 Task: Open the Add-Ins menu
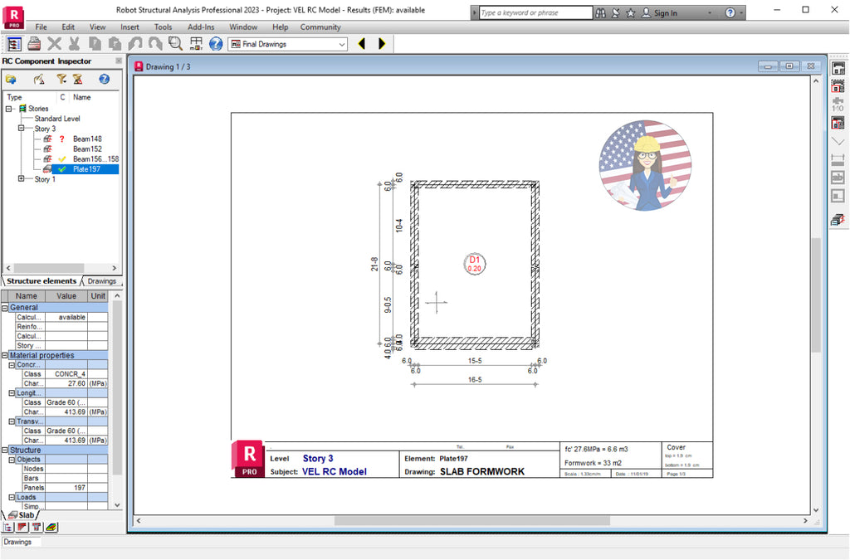tap(201, 27)
